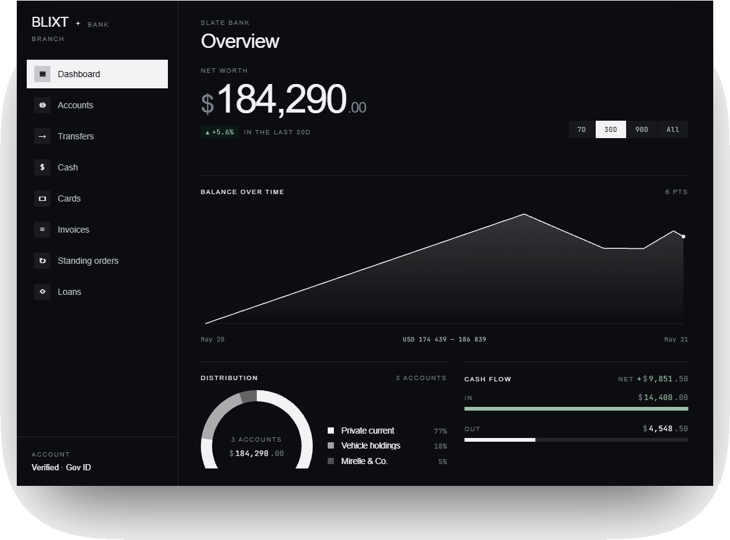Click the 5% percentage value
The width and height of the screenshot is (730, 540).
click(443, 462)
